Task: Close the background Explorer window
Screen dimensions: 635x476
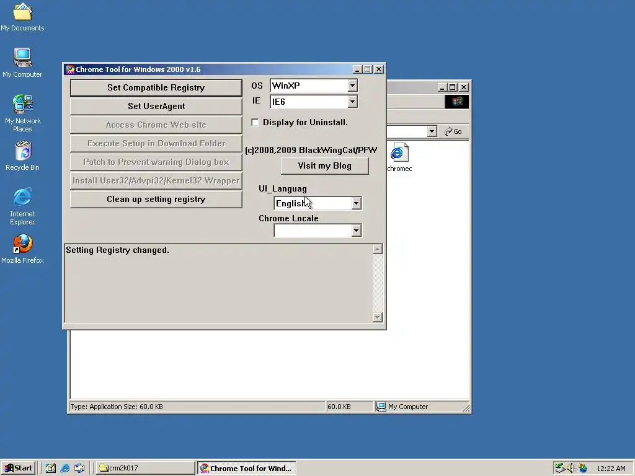Action: pos(464,87)
